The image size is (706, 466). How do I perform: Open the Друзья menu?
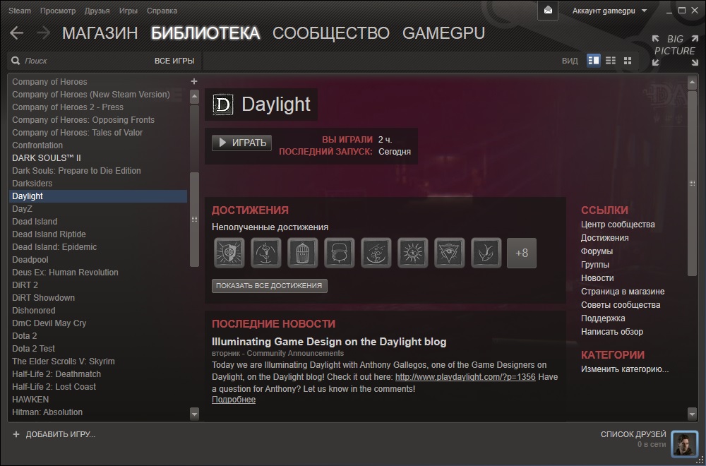tap(98, 11)
